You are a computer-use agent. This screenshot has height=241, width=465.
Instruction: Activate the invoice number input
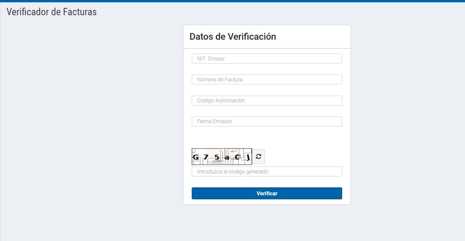click(x=267, y=79)
